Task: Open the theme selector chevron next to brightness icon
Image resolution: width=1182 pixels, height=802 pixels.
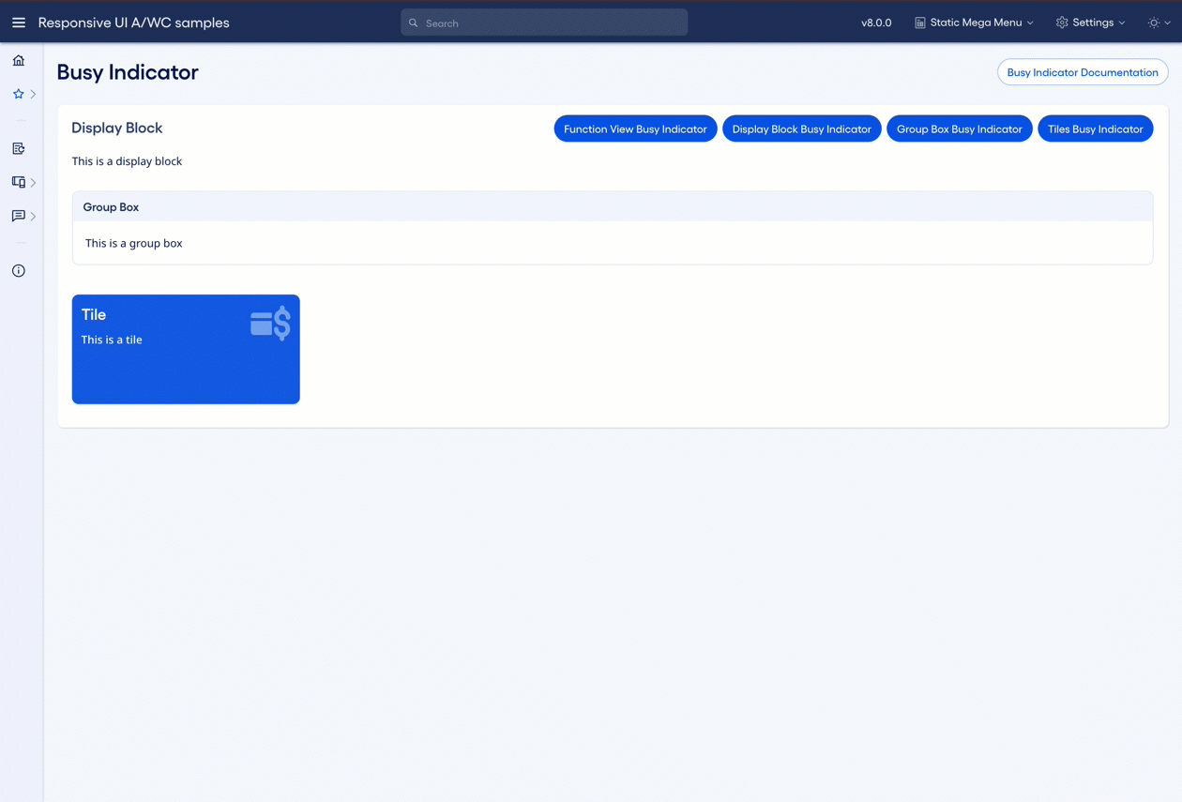Action: click(x=1166, y=23)
